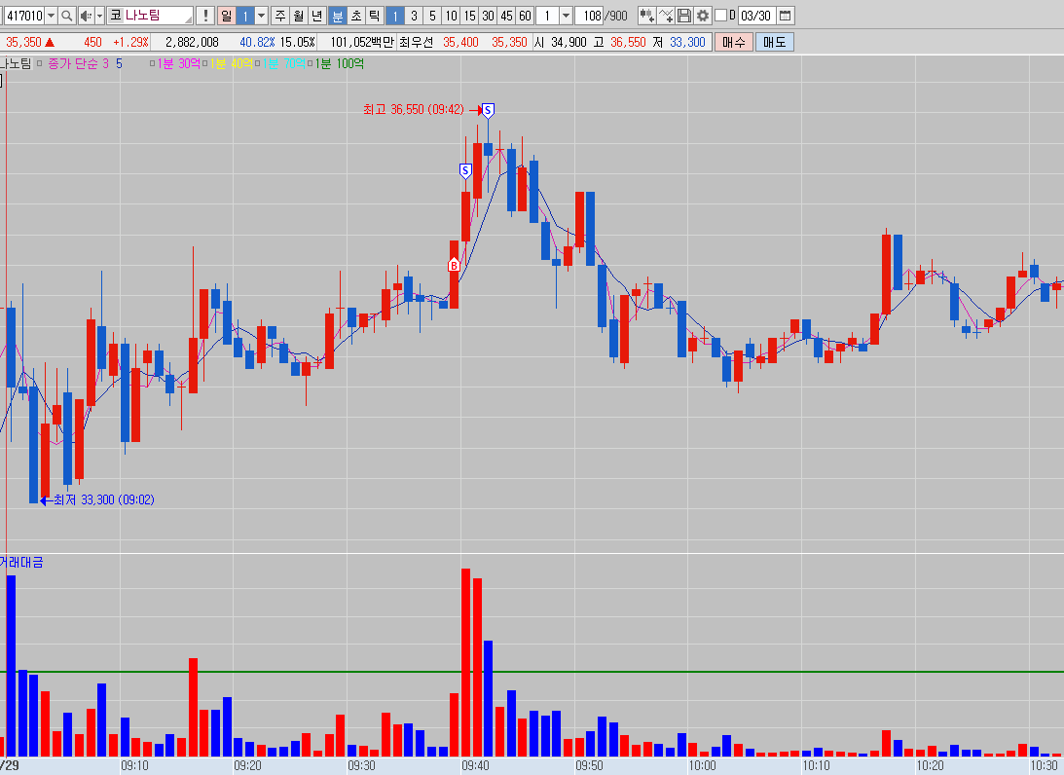Expand the stock code 417010 dropdown

pyautogui.click(x=50, y=16)
